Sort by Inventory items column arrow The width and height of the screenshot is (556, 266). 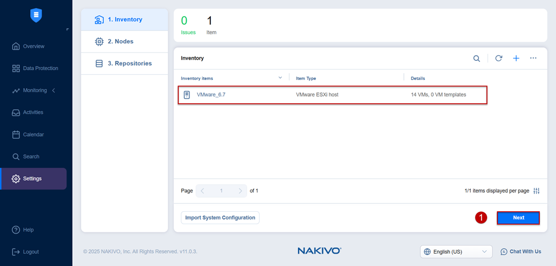click(x=280, y=78)
